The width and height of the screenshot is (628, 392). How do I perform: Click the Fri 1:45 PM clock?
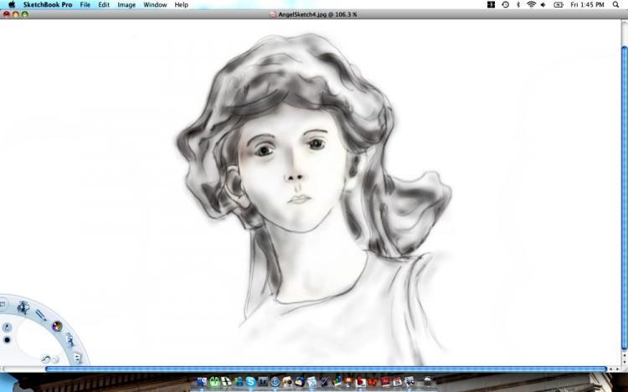click(x=587, y=5)
